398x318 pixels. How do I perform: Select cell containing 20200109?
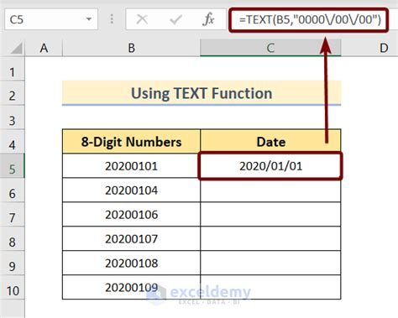tap(131, 287)
